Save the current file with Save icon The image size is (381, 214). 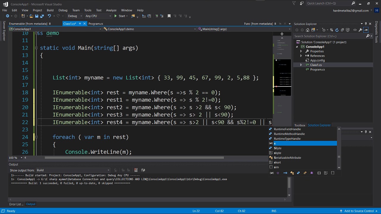click(37, 16)
